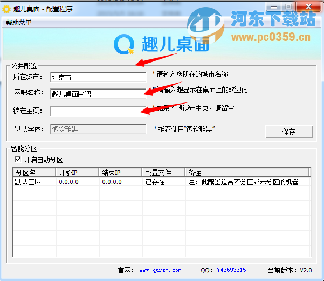Screen dimensions: 324x281
Task: Select the 默认区域 row in partition list
Action: point(162,182)
